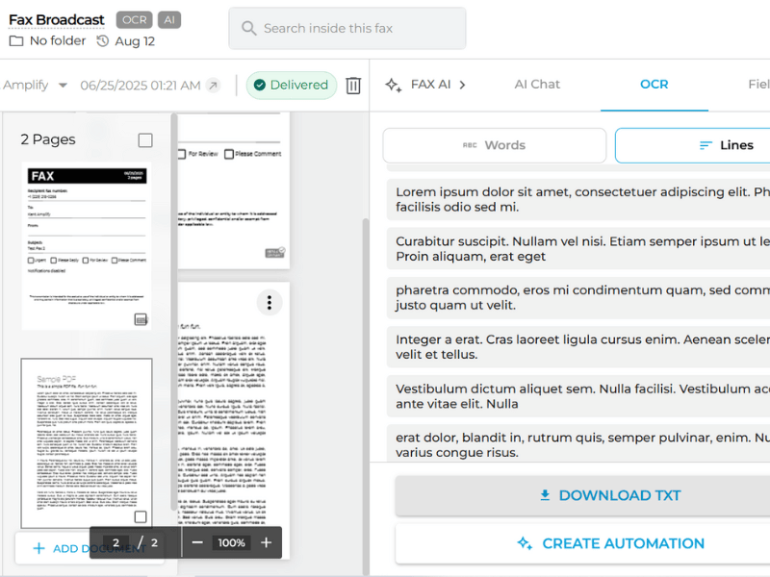Open the Amplify dropdown arrow

63,86
